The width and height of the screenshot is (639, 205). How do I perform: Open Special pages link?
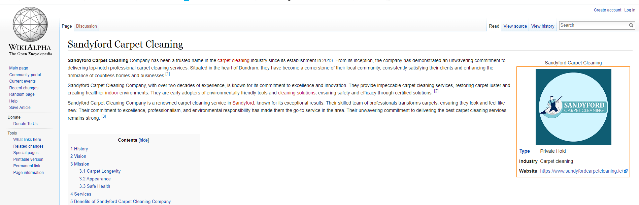[x=26, y=153]
